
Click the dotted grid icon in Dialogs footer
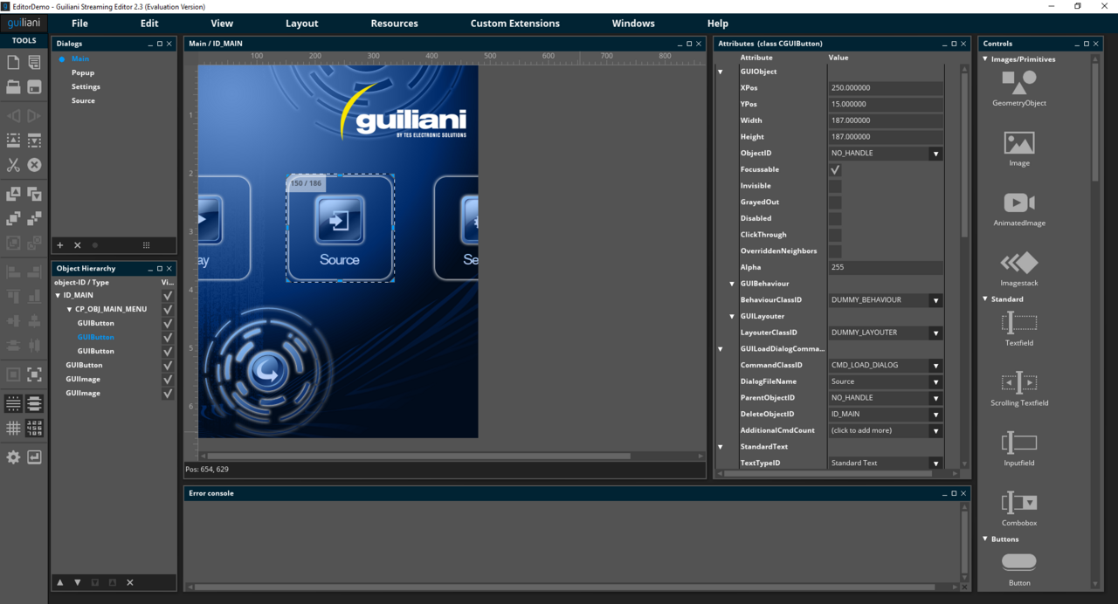coord(146,245)
